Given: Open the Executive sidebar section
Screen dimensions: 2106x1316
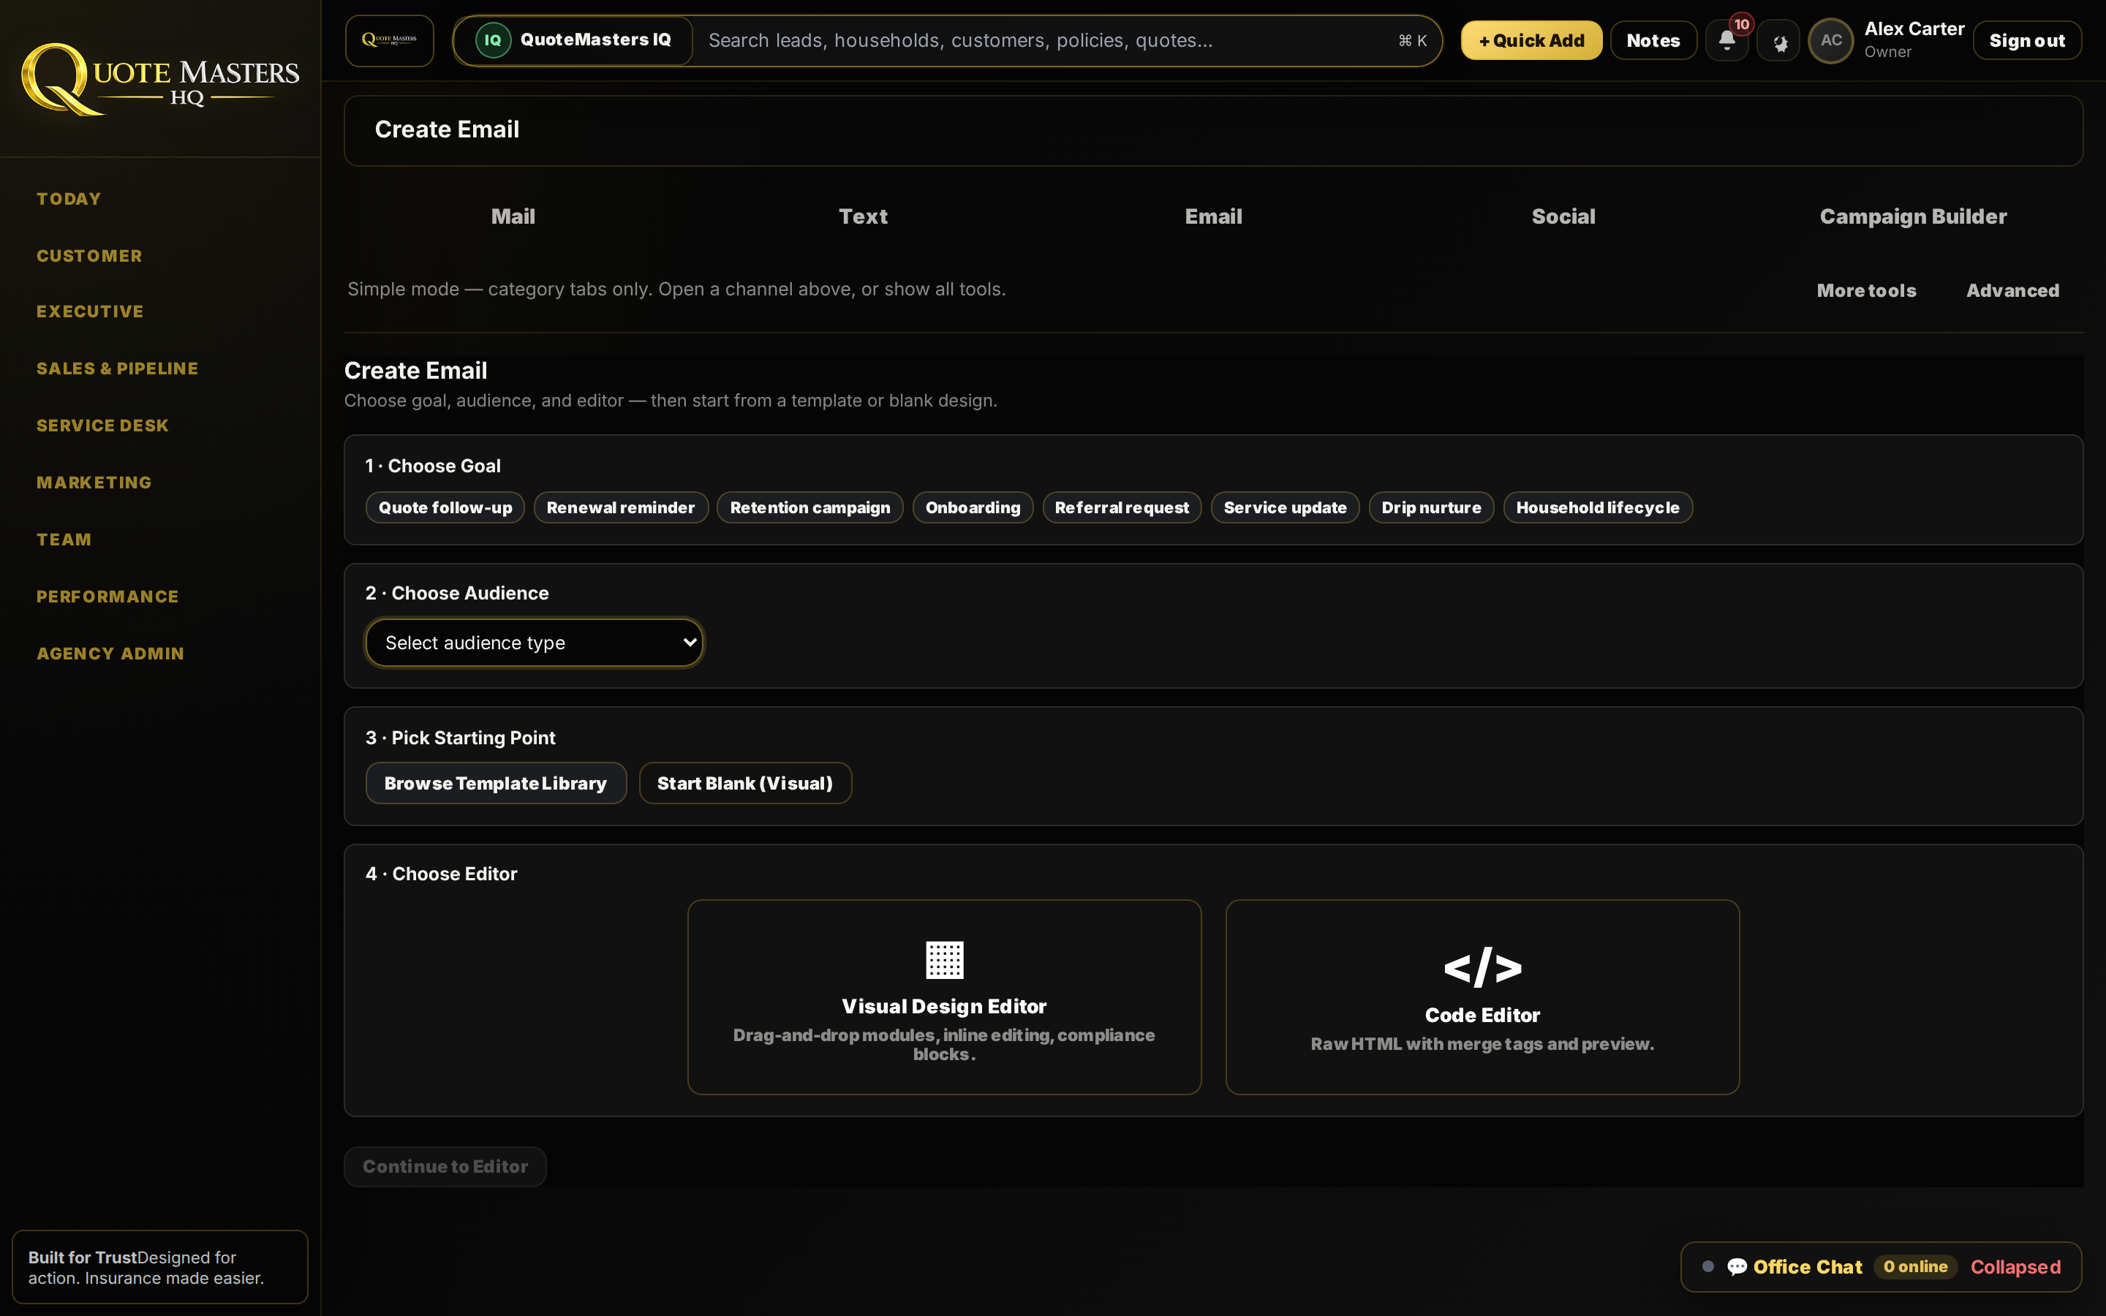Looking at the screenshot, I should tap(90, 311).
